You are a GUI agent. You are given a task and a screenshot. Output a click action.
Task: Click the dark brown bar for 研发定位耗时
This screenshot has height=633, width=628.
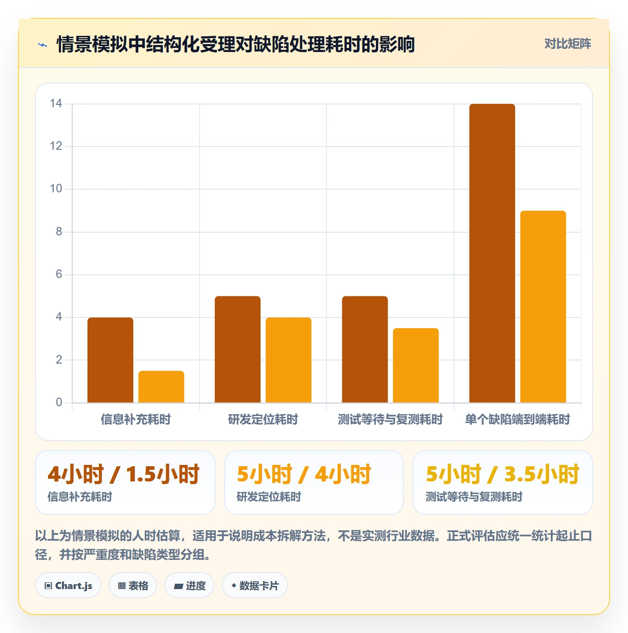coord(238,349)
